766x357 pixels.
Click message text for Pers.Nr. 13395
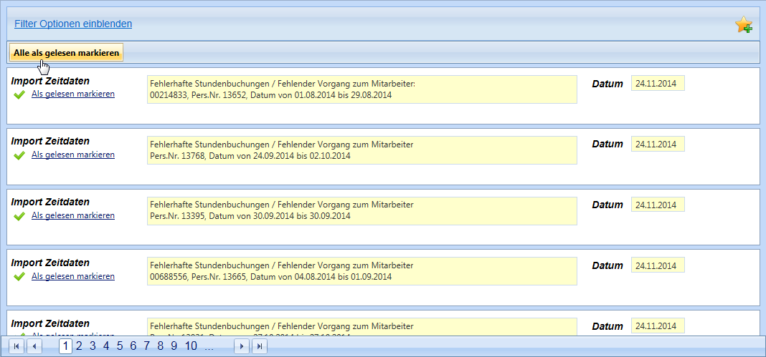click(x=362, y=211)
